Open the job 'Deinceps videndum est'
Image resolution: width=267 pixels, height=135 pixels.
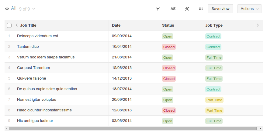coord(37,36)
